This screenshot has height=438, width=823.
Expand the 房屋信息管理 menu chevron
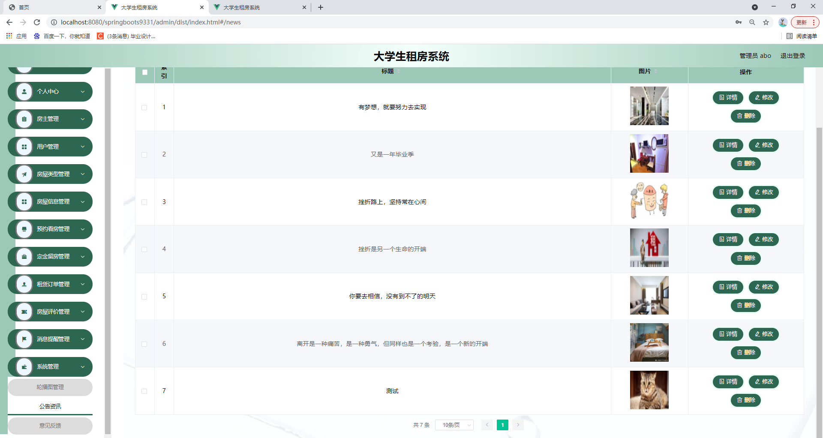click(83, 201)
